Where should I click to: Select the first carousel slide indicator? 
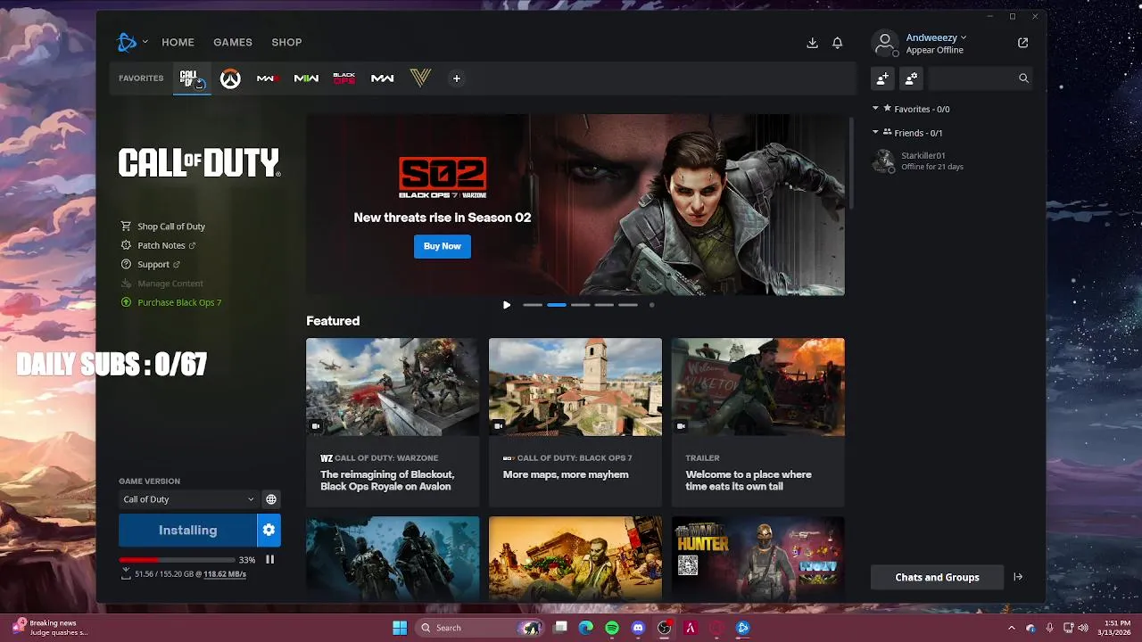pos(533,305)
